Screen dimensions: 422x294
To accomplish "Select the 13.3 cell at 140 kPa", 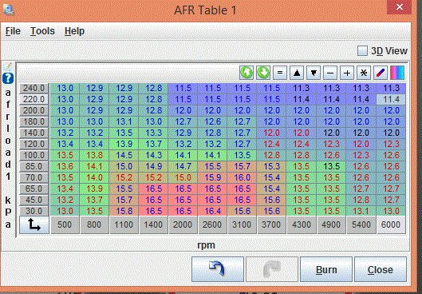I will [x=153, y=133].
